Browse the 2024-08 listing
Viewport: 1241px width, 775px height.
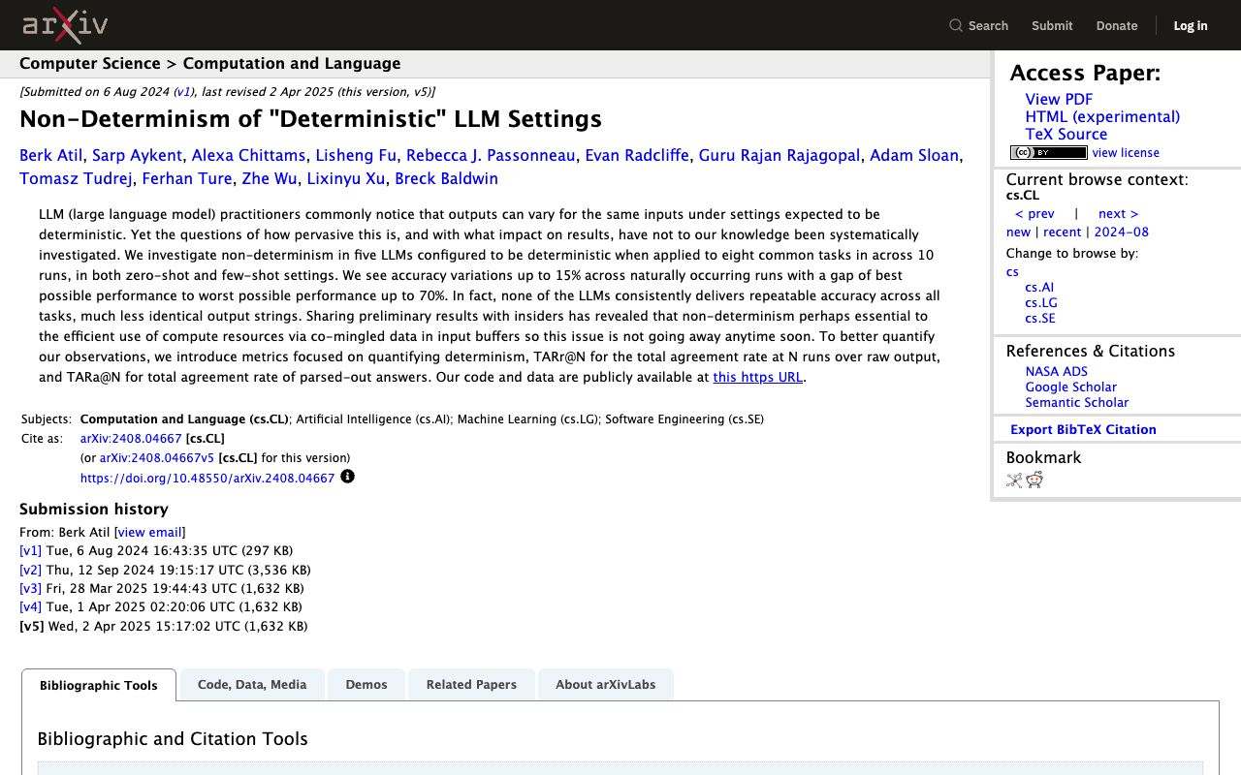1122,232
